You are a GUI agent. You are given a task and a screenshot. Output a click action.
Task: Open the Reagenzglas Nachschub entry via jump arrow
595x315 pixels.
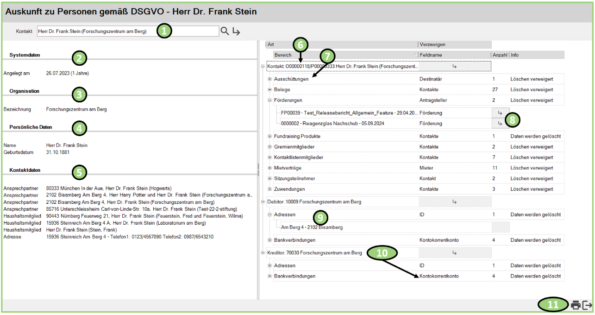tap(500, 124)
